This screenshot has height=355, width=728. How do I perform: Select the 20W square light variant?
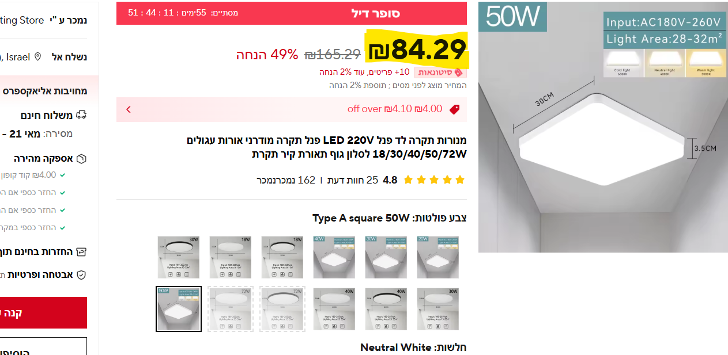[438, 257]
